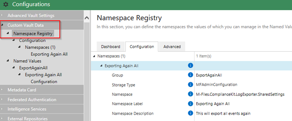
Task: Collapse Namespaces (1) sidebar tree arrow
Action: tap(19, 47)
